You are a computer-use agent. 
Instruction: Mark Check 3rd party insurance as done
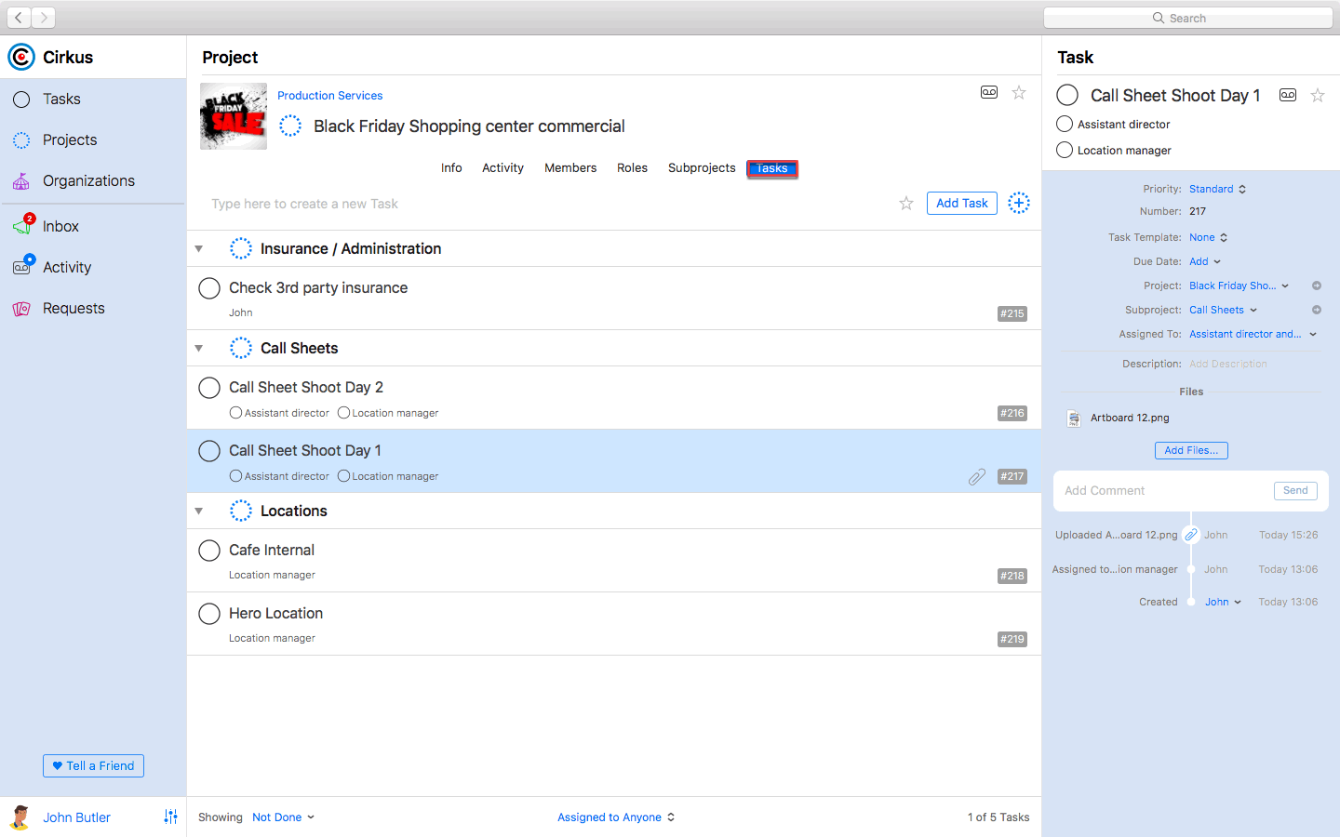pyautogui.click(x=208, y=288)
